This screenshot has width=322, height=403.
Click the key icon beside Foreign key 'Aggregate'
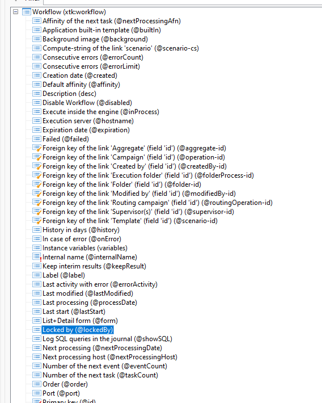(x=37, y=148)
